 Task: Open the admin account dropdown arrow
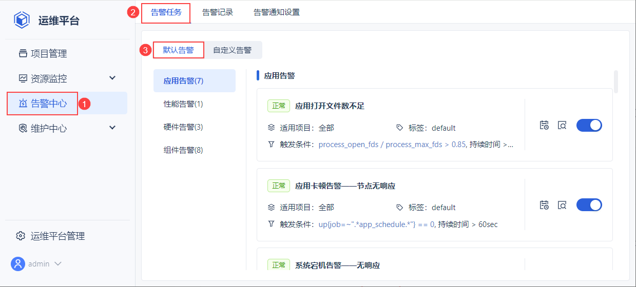[58, 264]
